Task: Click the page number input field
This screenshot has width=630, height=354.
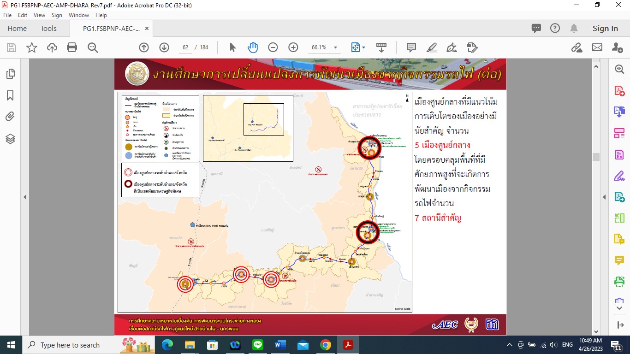Action: (185, 47)
